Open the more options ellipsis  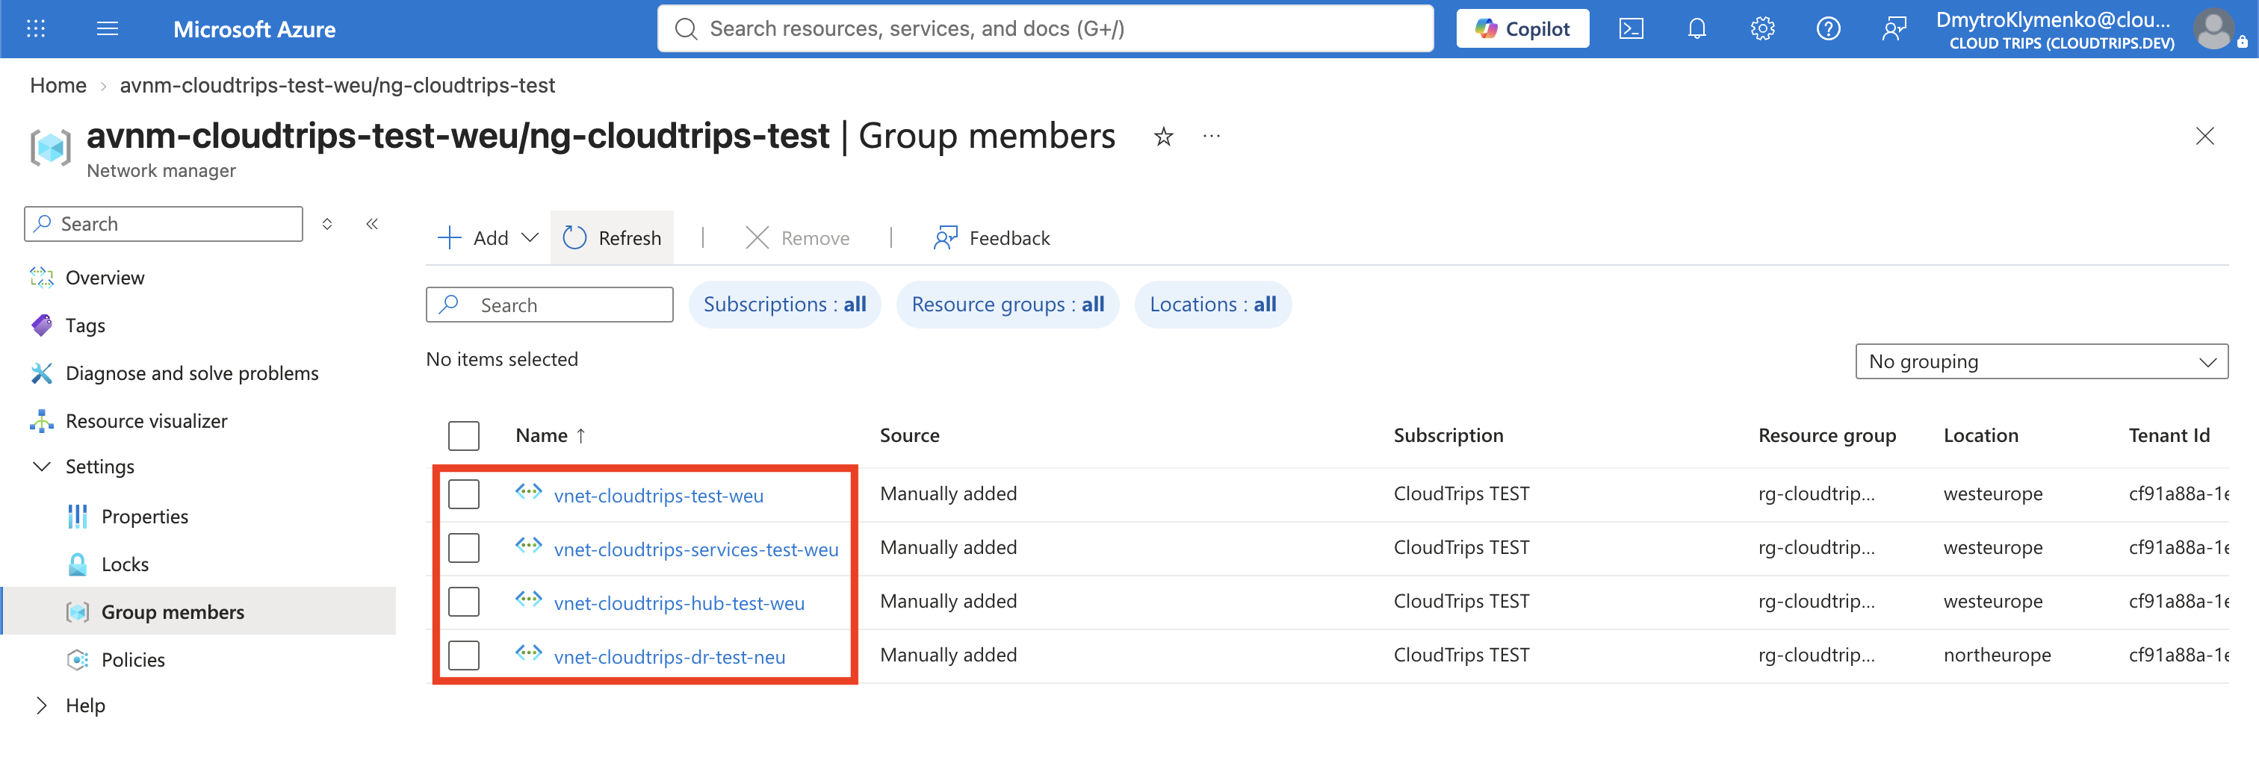[1212, 137]
